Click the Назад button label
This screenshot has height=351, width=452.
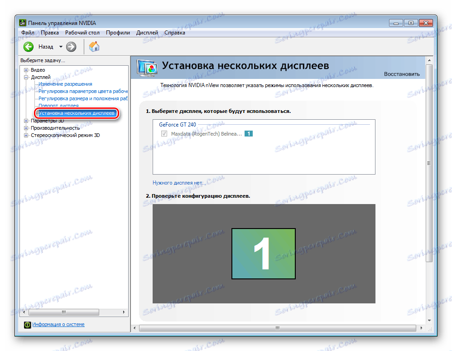tap(46, 46)
